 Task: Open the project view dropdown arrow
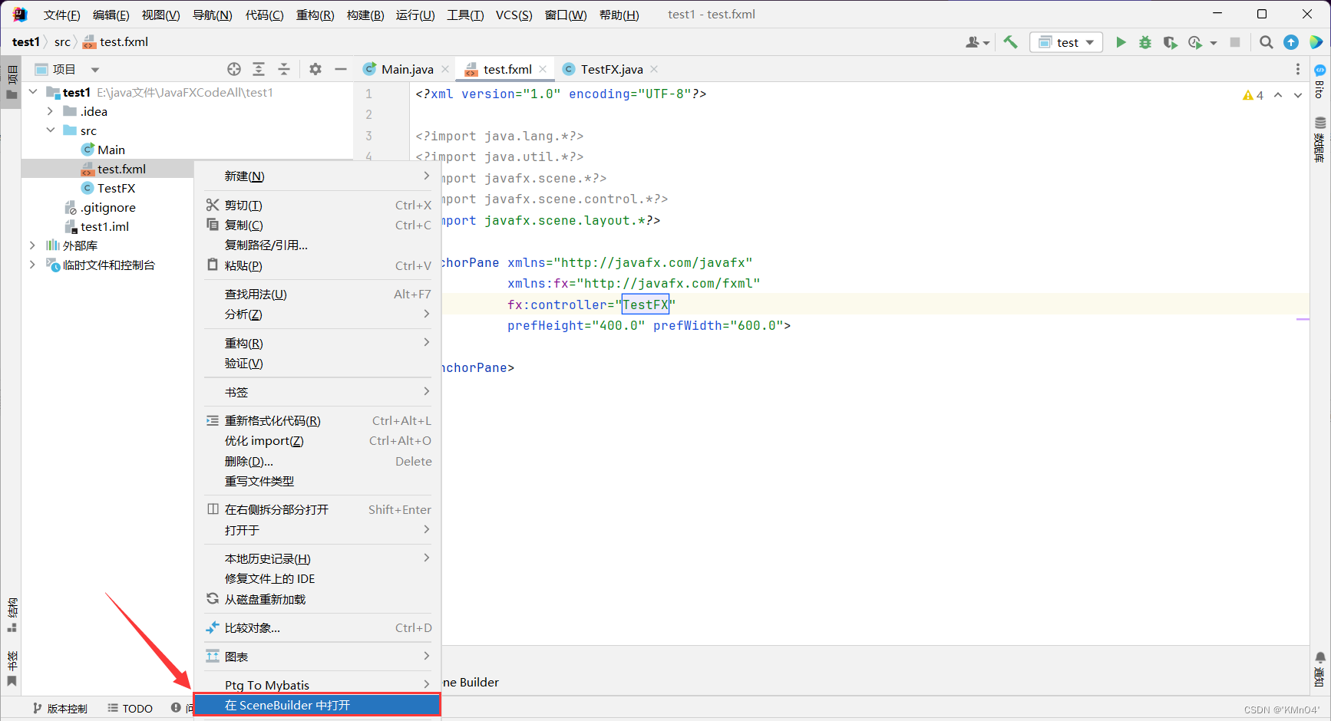pos(95,70)
